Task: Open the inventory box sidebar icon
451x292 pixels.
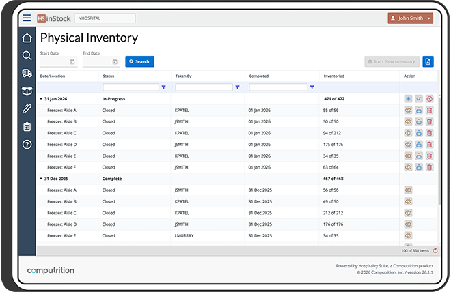Action: [27, 91]
